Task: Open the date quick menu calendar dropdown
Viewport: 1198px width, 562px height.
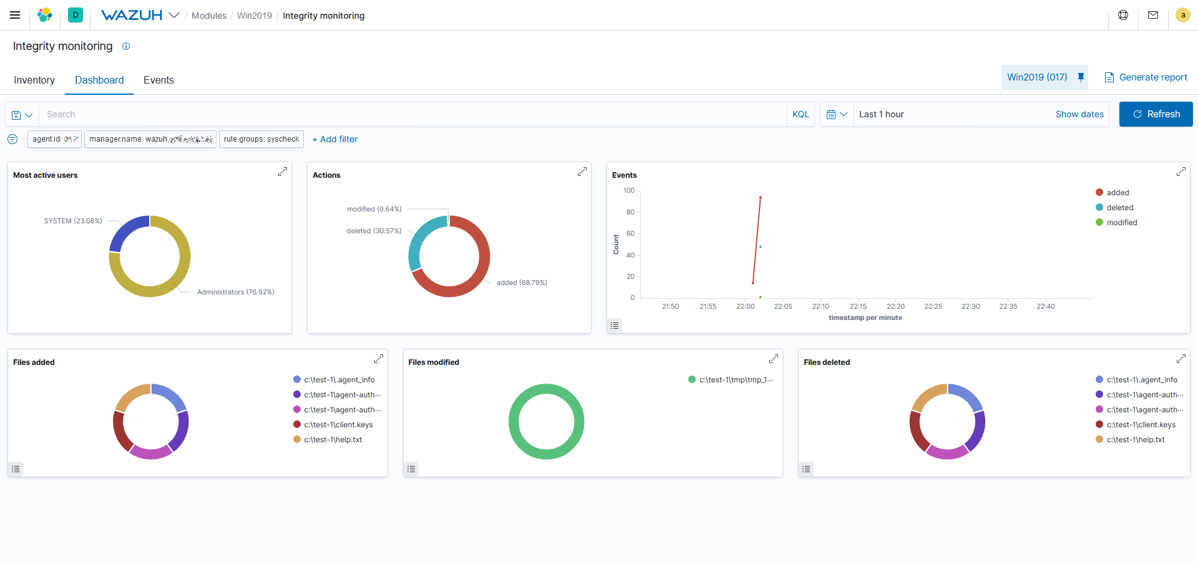Action: tap(837, 114)
